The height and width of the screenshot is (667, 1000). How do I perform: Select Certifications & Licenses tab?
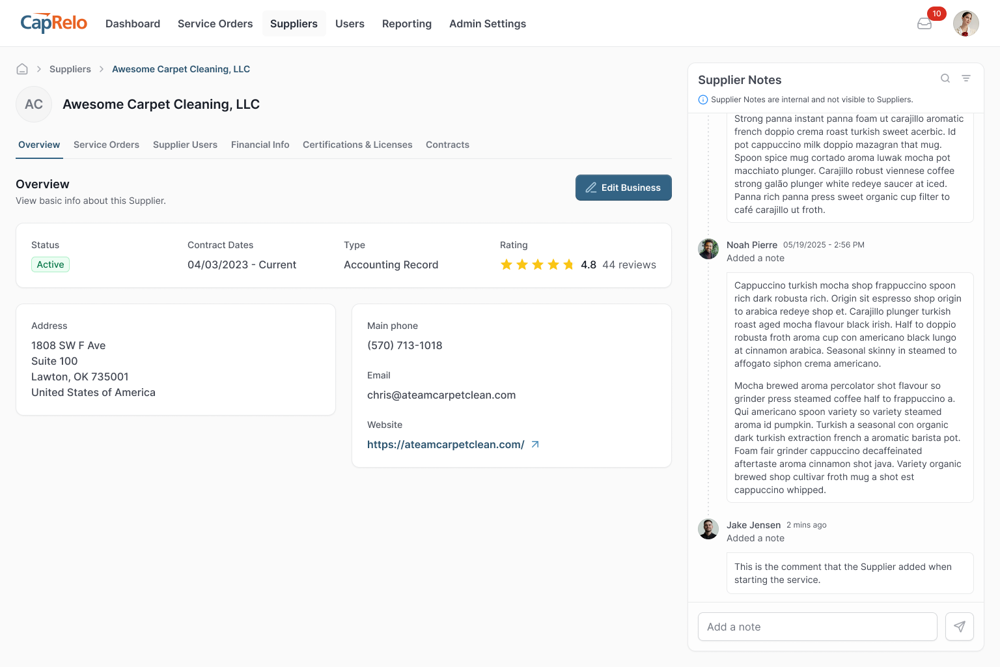pyautogui.click(x=357, y=145)
